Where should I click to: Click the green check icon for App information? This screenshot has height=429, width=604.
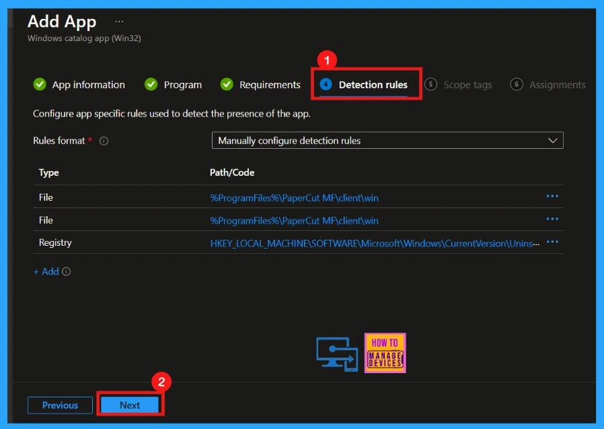tap(40, 84)
